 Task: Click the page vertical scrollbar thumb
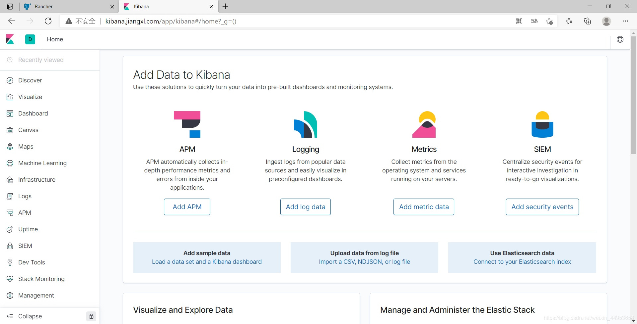[x=633, y=96]
